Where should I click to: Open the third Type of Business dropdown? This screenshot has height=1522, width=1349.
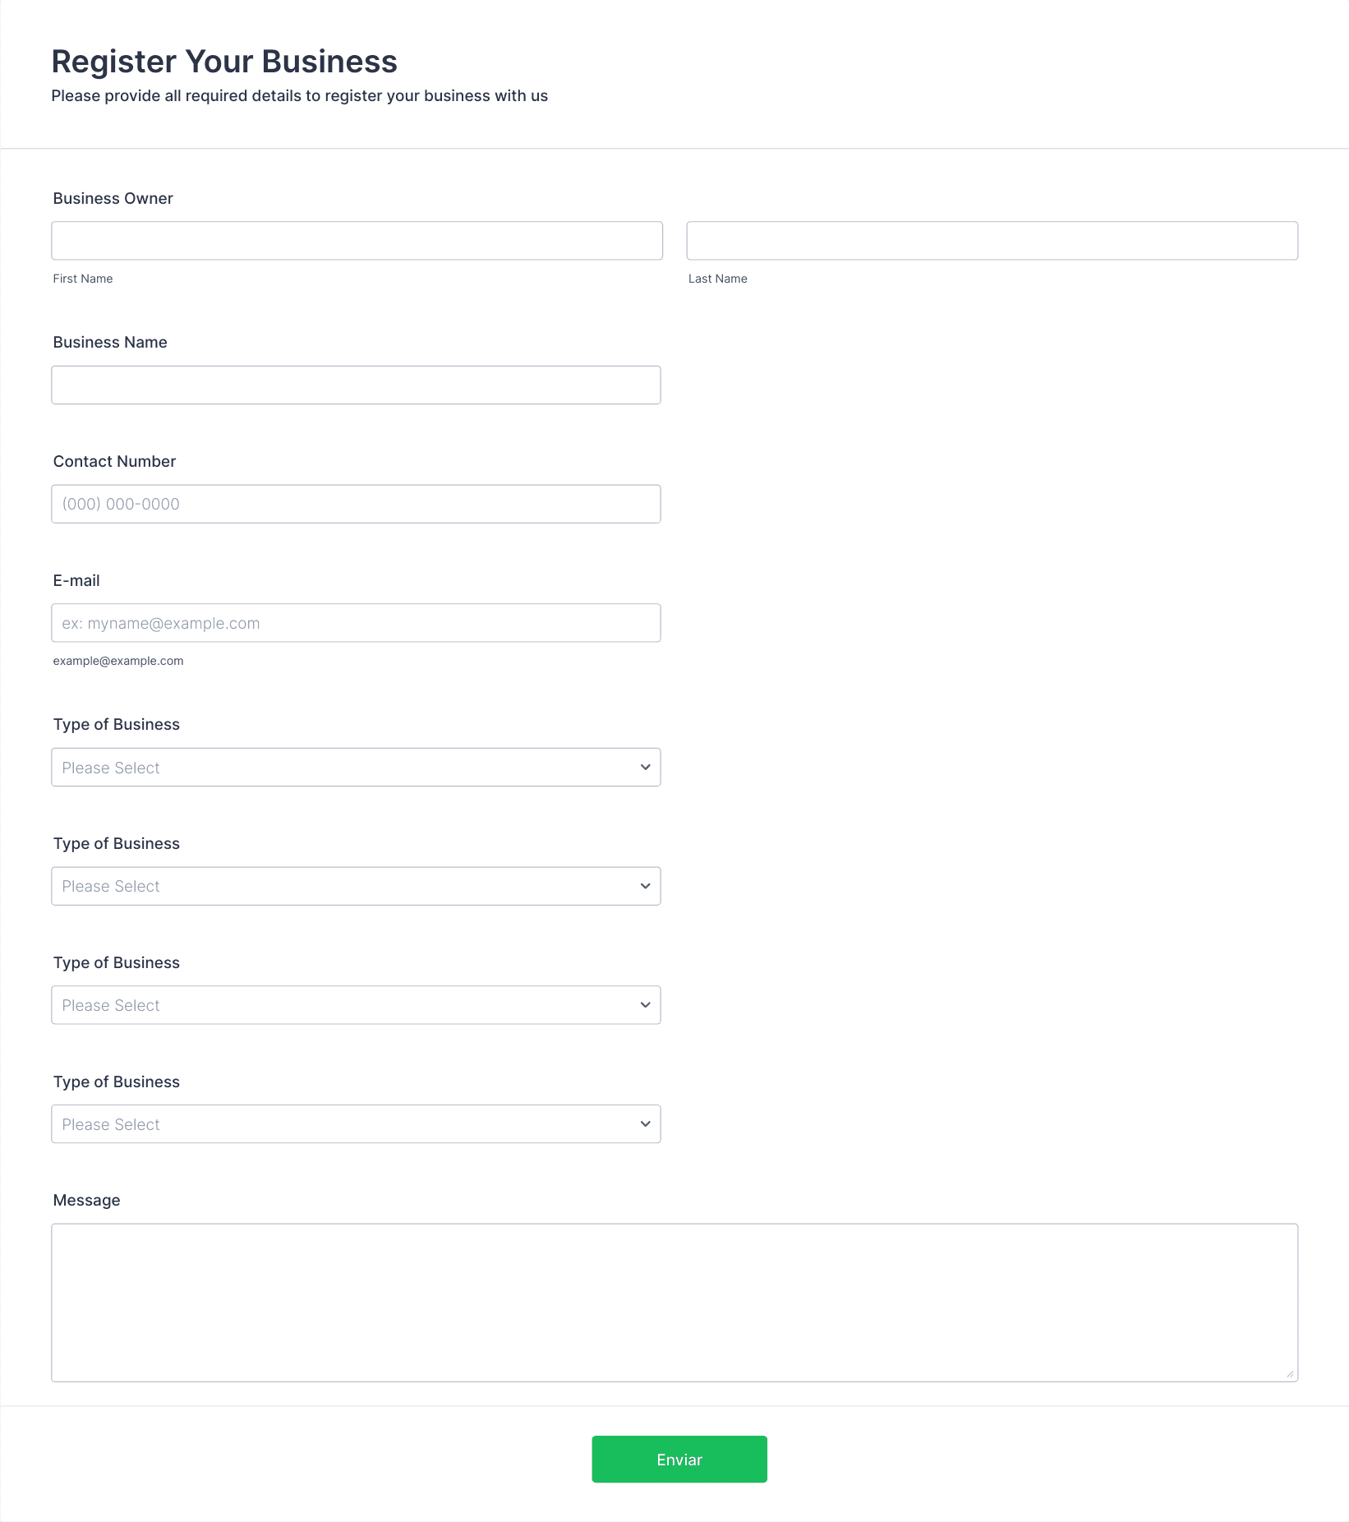pyautogui.click(x=356, y=1005)
